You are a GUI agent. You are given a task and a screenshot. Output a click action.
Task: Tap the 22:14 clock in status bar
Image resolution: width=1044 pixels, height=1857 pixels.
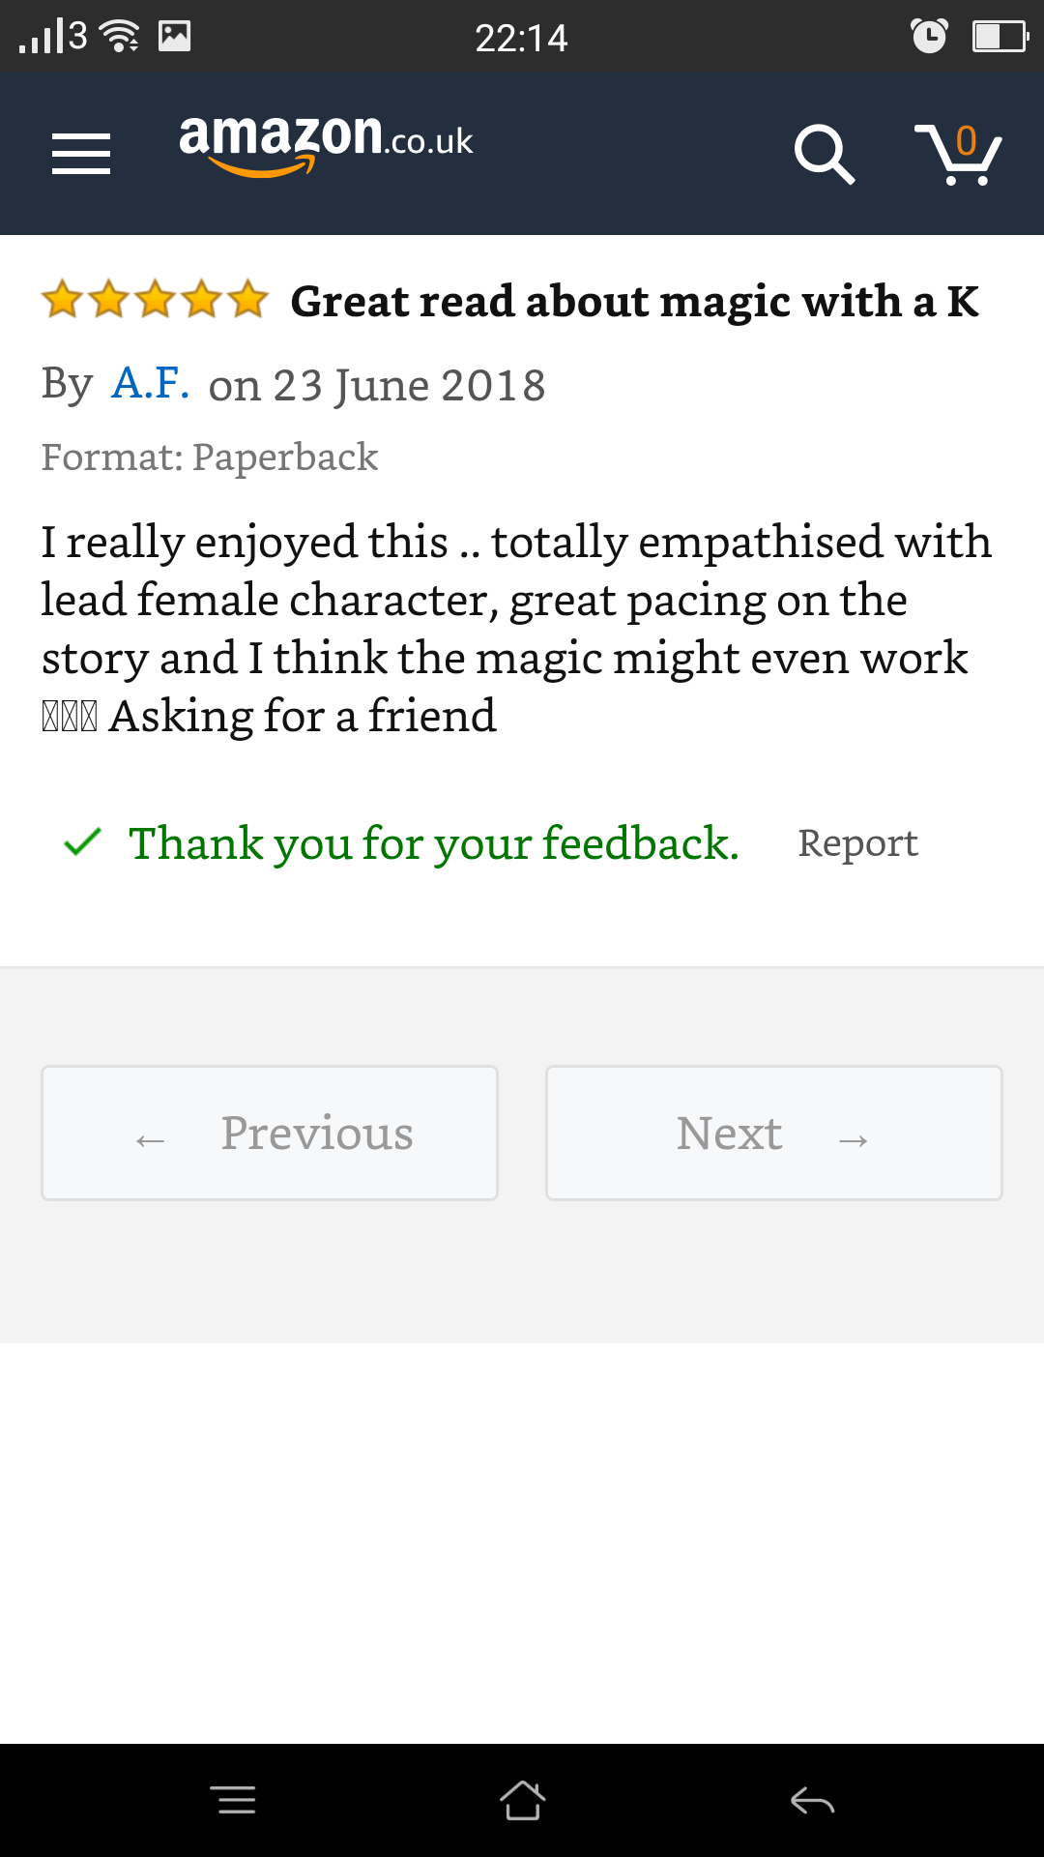click(x=521, y=38)
